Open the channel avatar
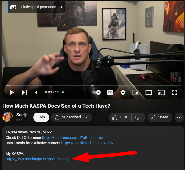Viewport: 185px width, 170px height. coord(8,117)
